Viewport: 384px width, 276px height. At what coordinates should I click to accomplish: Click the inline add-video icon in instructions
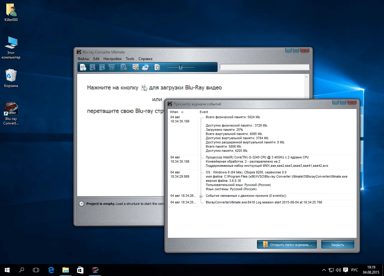144,88
